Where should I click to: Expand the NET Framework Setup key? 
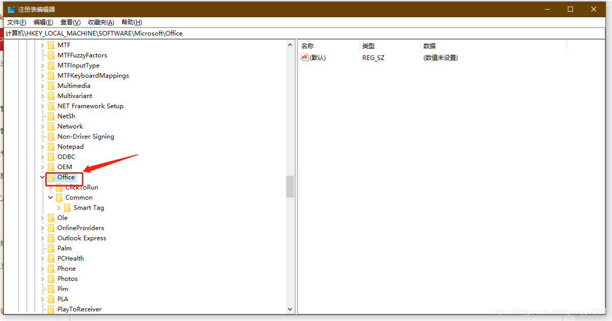(43, 106)
